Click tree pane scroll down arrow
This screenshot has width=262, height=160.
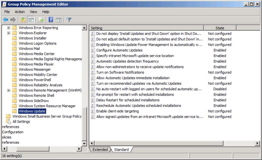84,143
